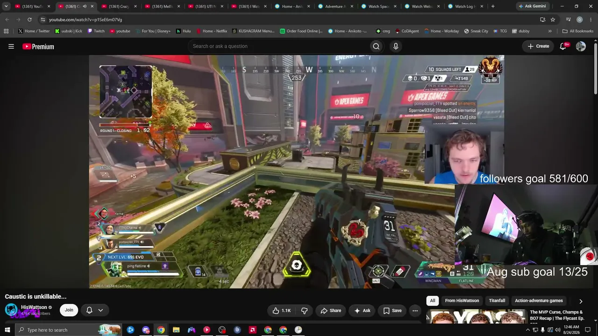Install app icon in address bar

[542, 20]
